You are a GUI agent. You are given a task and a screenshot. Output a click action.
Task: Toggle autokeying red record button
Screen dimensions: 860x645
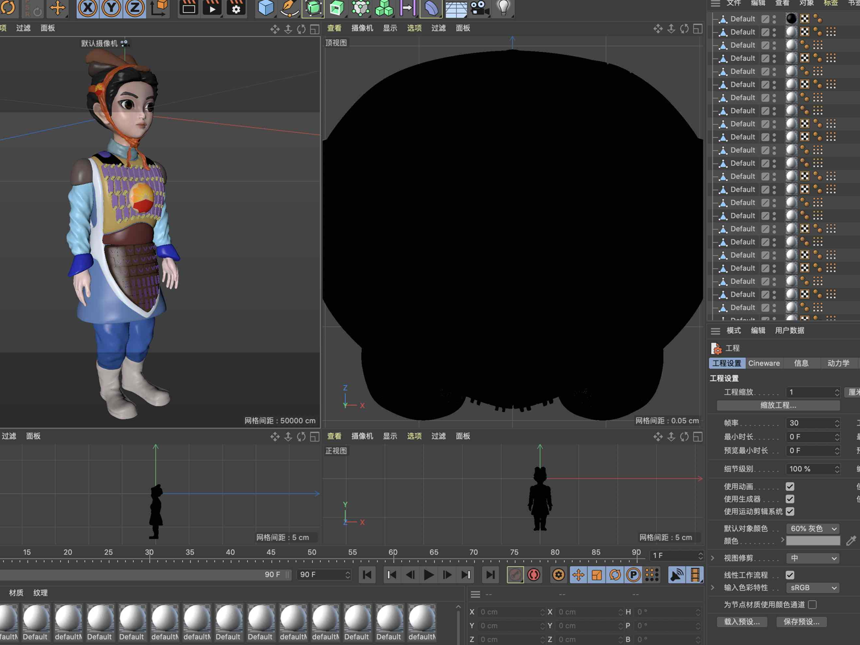coord(534,575)
